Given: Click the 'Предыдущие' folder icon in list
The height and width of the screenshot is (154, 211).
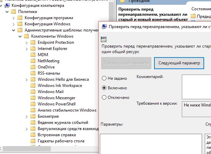Looking at the screenshot, I should click(193, 16).
